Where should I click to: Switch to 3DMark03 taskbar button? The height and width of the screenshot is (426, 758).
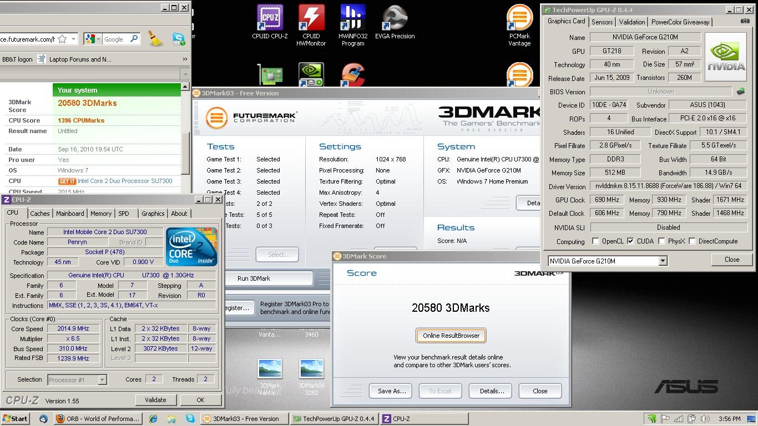click(244, 419)
